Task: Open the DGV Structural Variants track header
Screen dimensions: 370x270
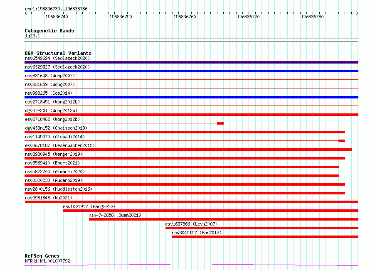Action: (x=58, y=53)
